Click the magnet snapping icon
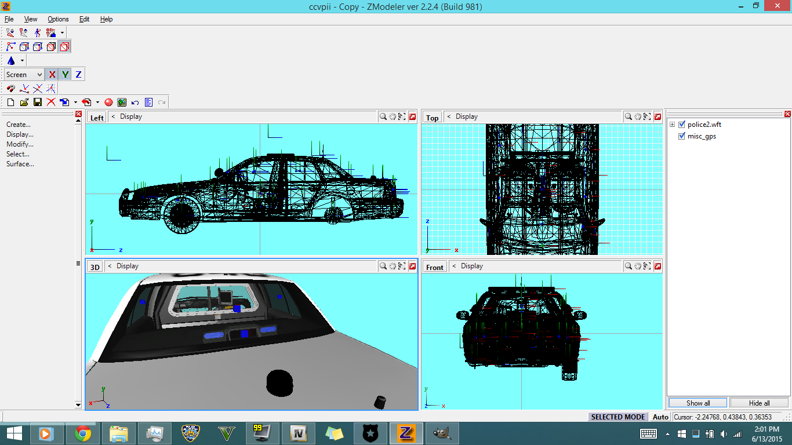The width and height of the screenshot is (792, 445). click(10, 89)
